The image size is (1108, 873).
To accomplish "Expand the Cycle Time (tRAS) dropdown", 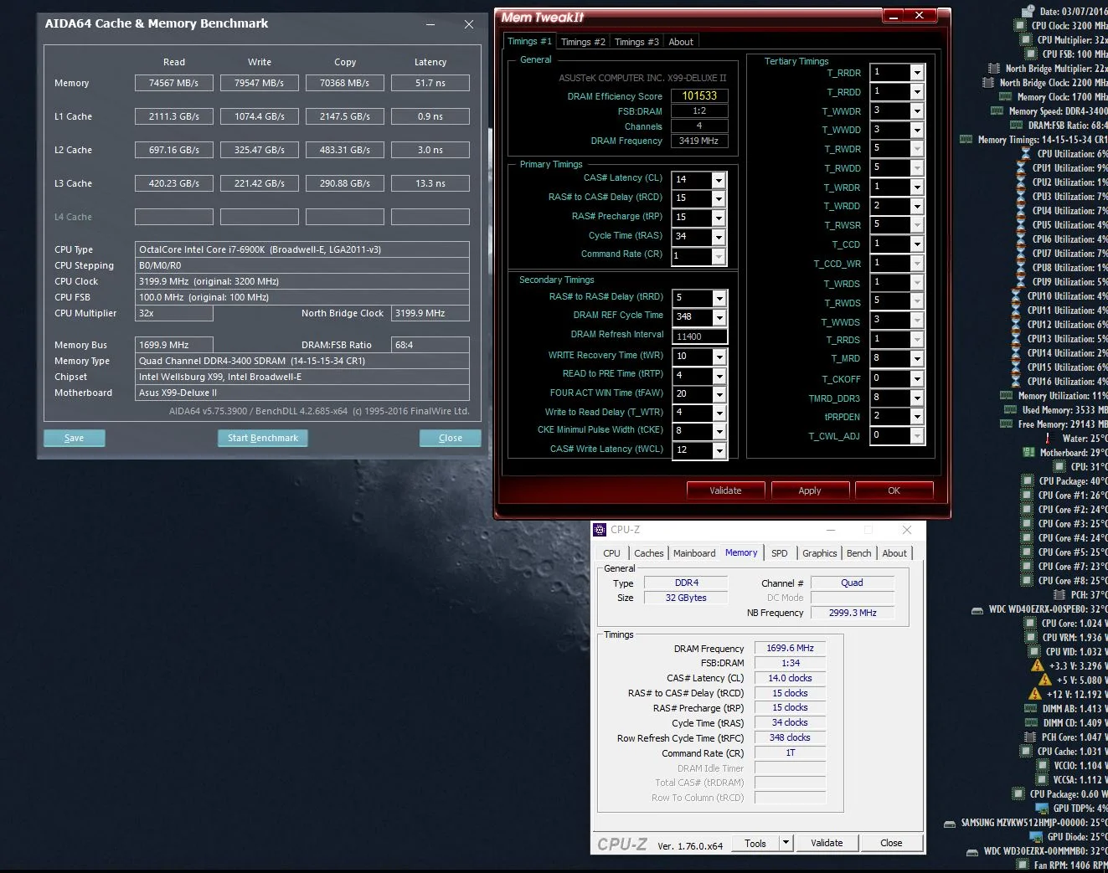I will pos(719,237).
